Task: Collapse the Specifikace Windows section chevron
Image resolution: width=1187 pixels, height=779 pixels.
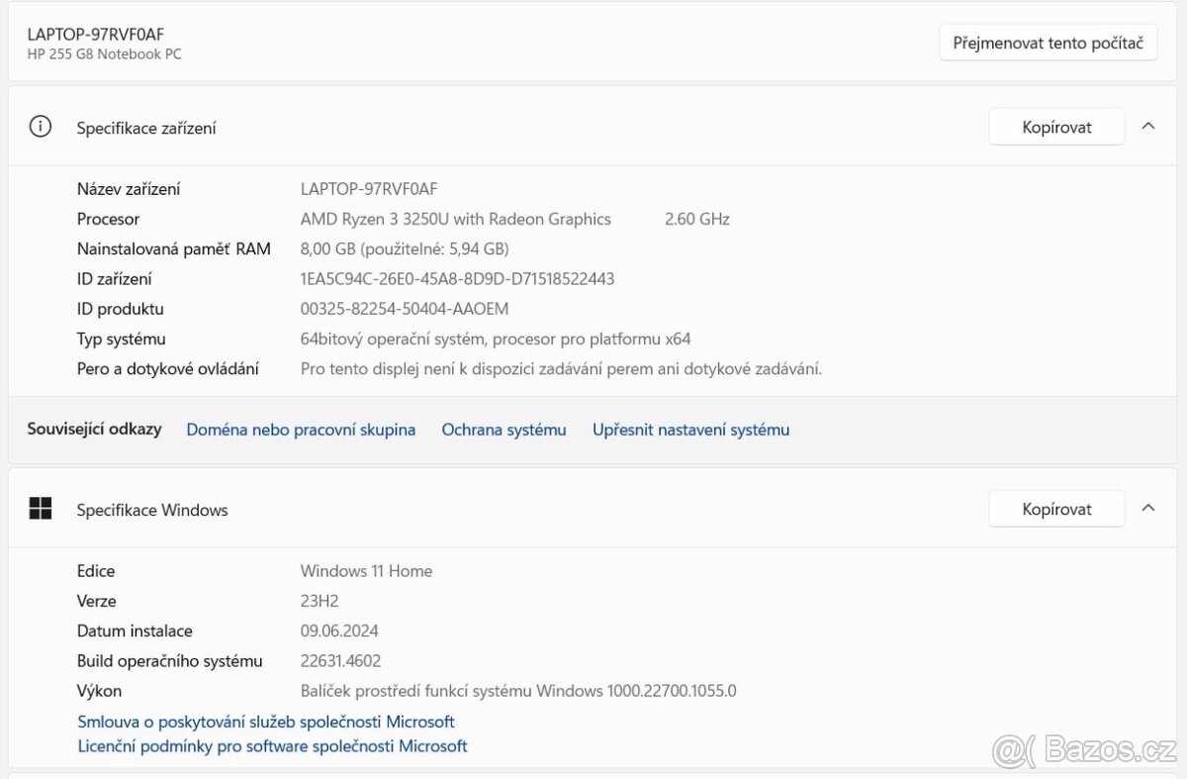Action: click(1148, 509)
